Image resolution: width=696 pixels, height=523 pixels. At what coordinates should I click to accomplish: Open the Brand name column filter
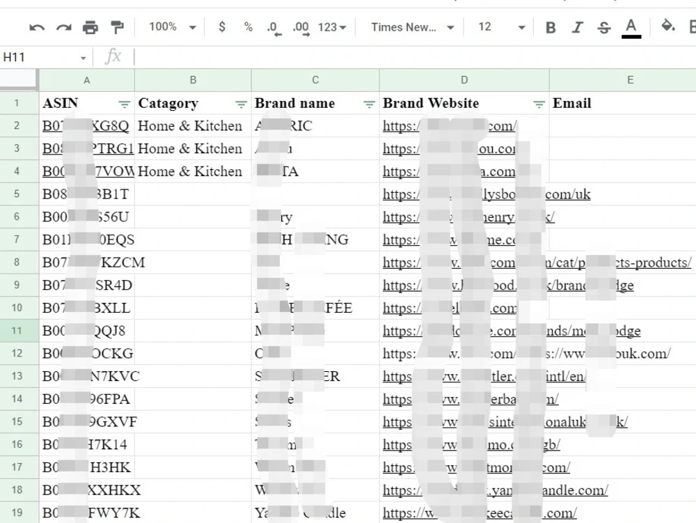click(x=369, y=104)
